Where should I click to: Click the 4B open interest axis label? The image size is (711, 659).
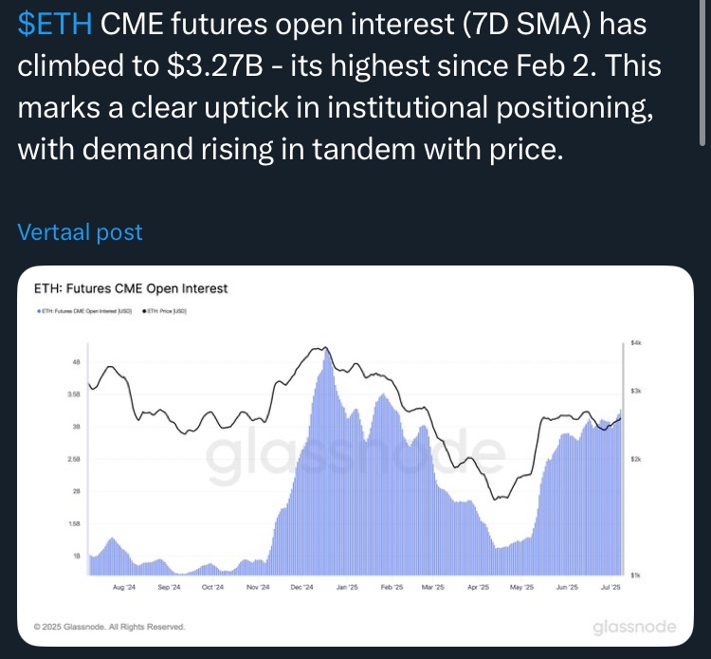click(76, 362)
